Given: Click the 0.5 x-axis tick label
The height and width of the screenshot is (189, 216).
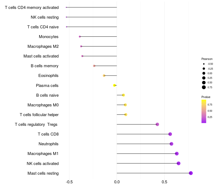Looking at the screenshot, I should tap(164, 182).
